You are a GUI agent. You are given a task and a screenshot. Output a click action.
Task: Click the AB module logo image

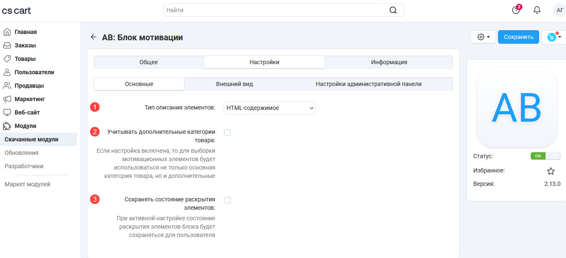[516, 107]
